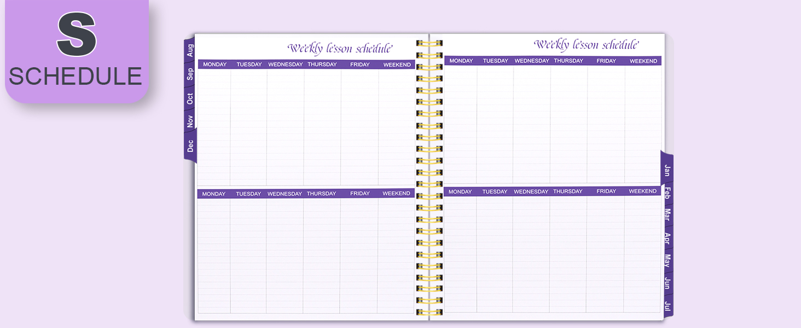Switch to the Nov month tab
Image resolution: width=801 pixels, height=328 pixels.
(x=190, y=121)
